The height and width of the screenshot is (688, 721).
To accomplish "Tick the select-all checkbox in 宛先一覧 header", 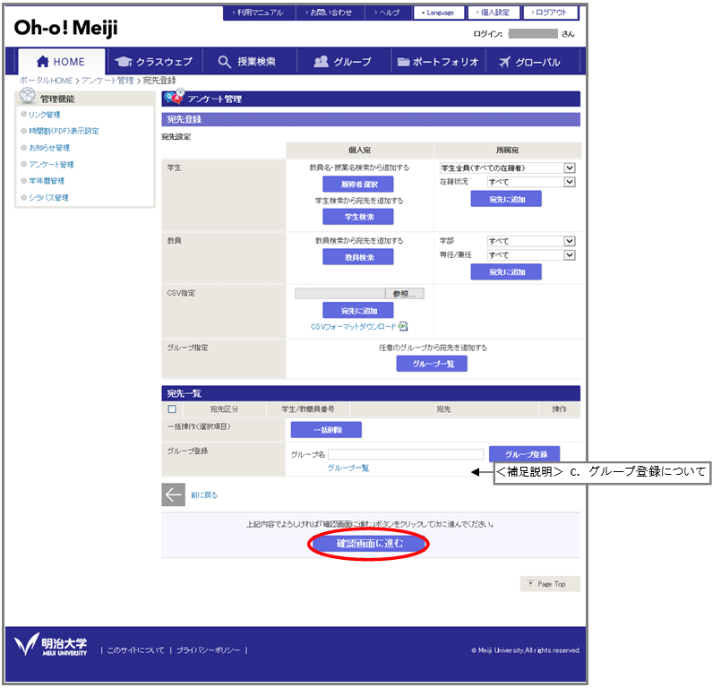I will (172, 408).
